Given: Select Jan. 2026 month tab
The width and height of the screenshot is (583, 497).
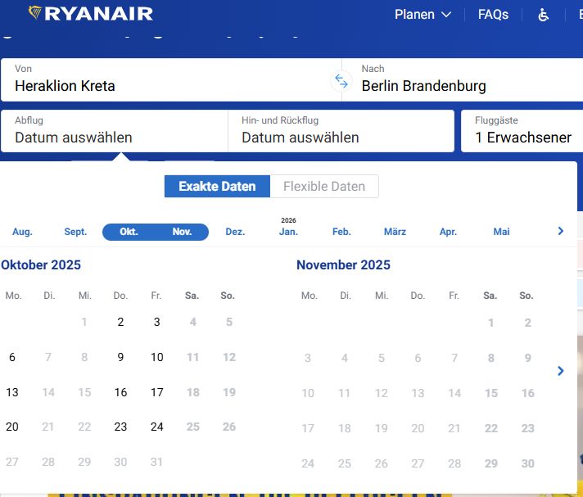Looking at the screenshot, I should [288, 232].
